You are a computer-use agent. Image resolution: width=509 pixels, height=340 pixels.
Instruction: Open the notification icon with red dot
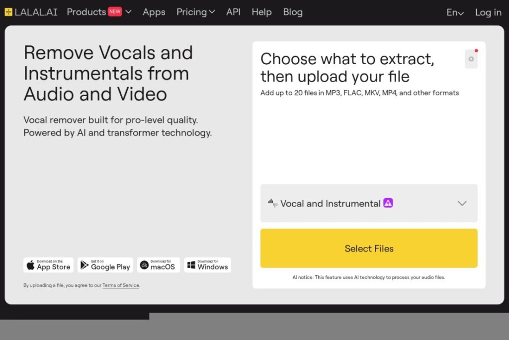(x=471, y=59)
